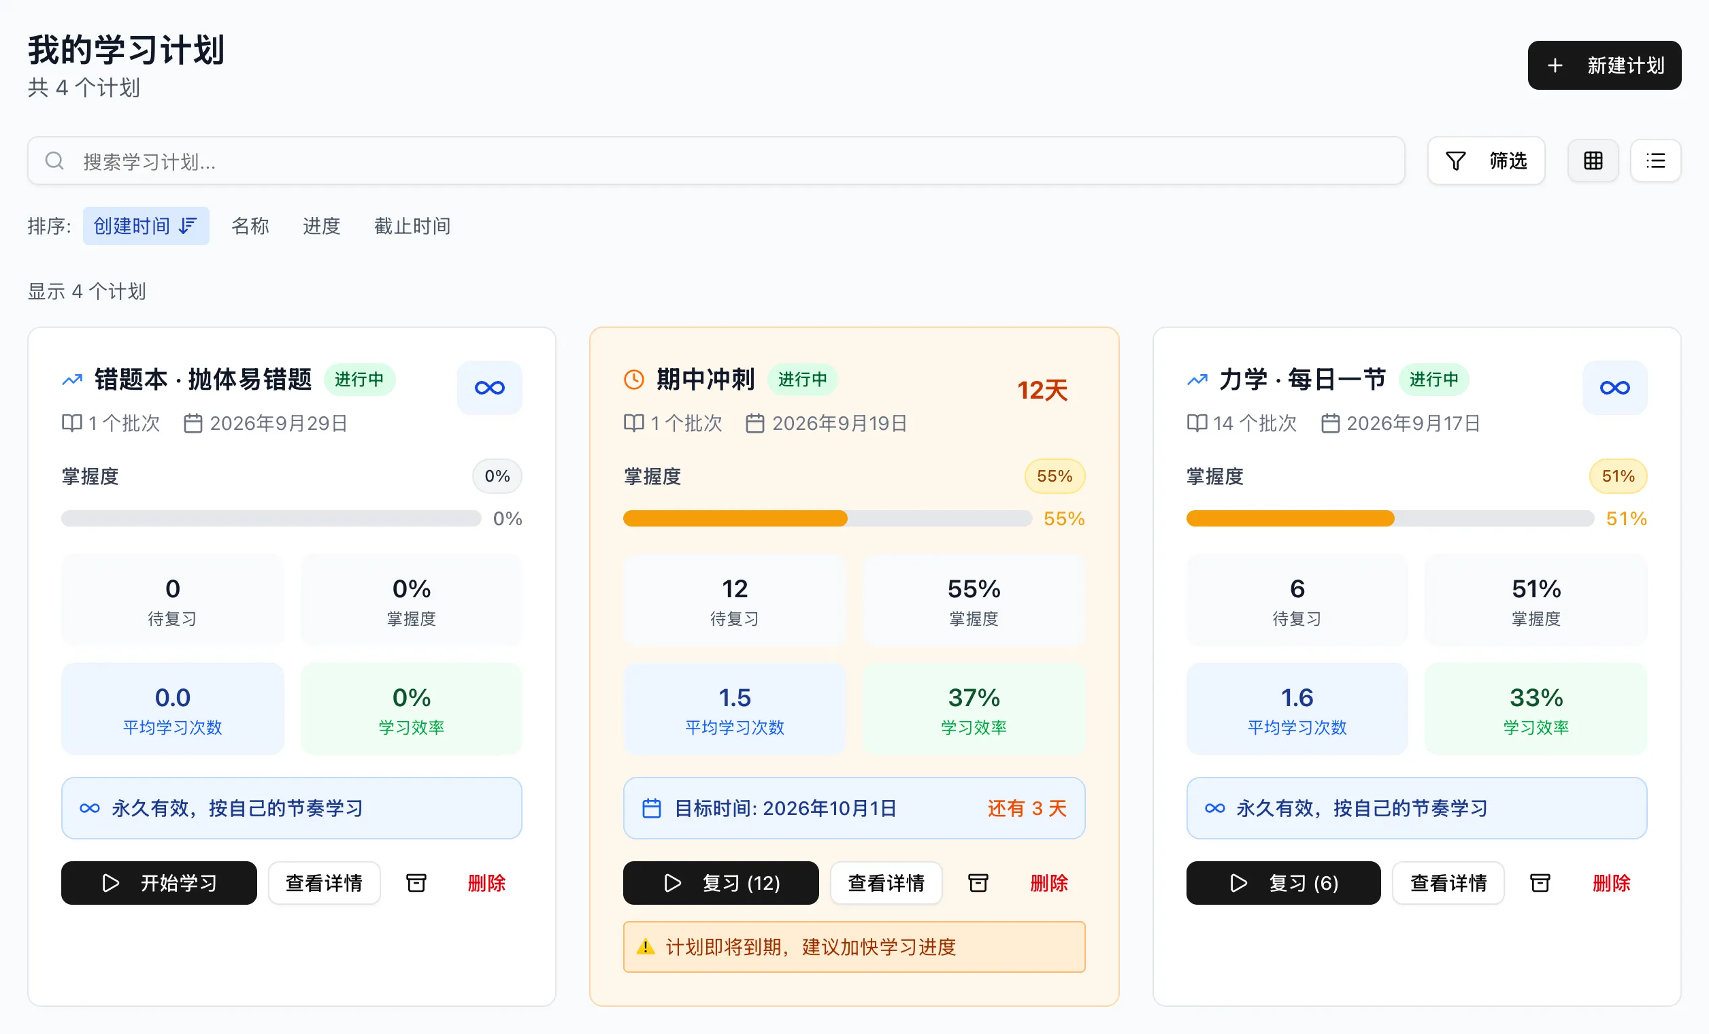The image size is (1709, 1034).
Task: Sort plans by 进度
Action: 321,225
